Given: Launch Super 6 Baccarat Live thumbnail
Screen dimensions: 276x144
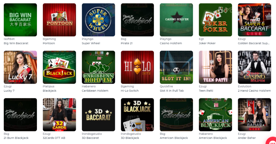Looking at the screenshot, I should click(254, 20).
